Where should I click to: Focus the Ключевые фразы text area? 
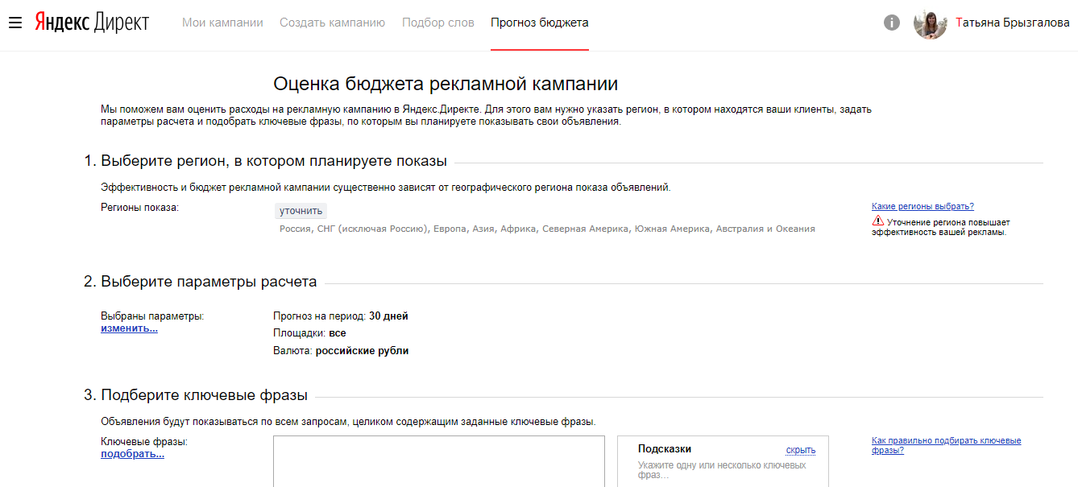click(438, 461)
